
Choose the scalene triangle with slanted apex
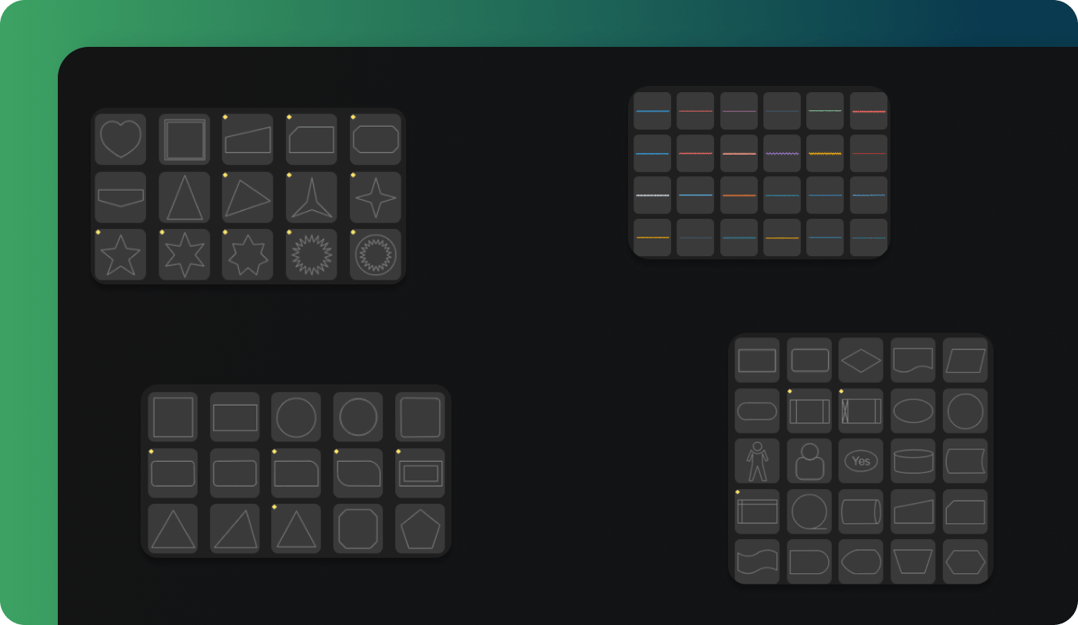pyautogui.click(x=235, y=529)
